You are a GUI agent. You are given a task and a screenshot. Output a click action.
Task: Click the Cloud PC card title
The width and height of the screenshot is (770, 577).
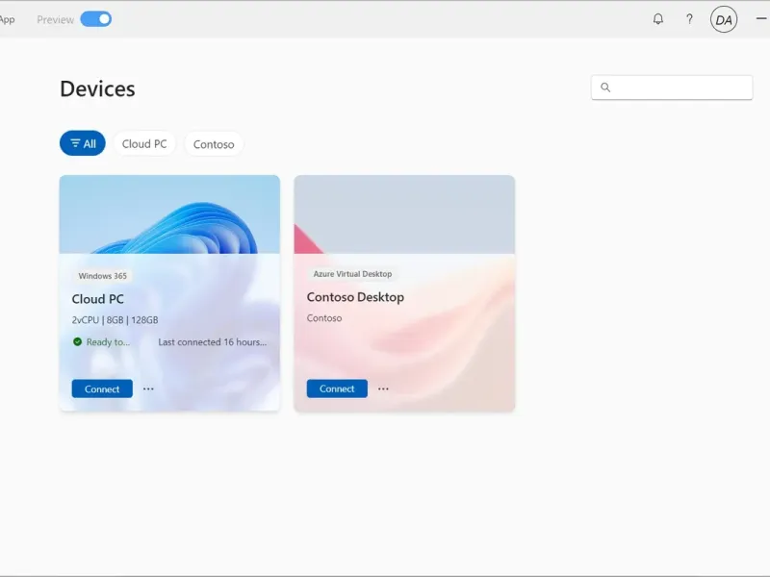98,299
